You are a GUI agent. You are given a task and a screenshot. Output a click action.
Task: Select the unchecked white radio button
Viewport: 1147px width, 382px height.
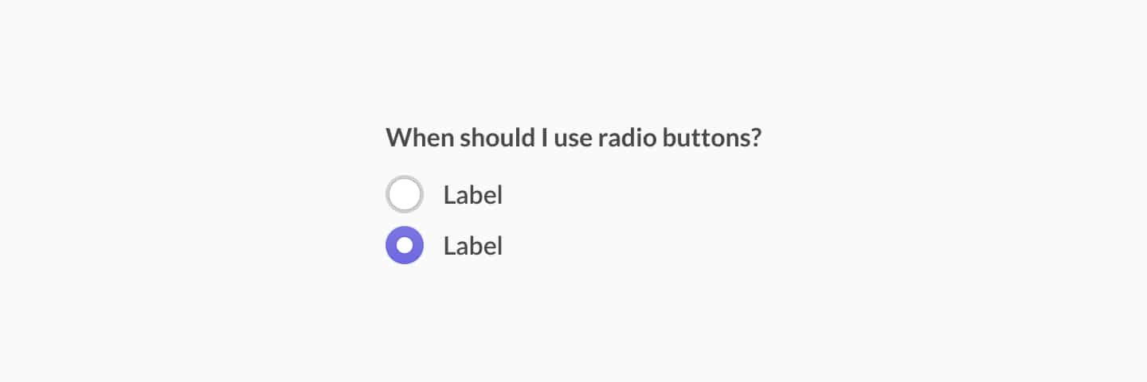tap(405, 194)
